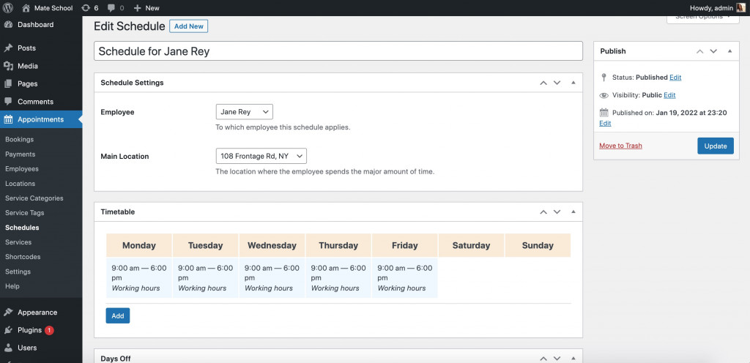Open Dashboard from the sidebar
Screen dimensions: 750x363
click(x=35, y=25)
